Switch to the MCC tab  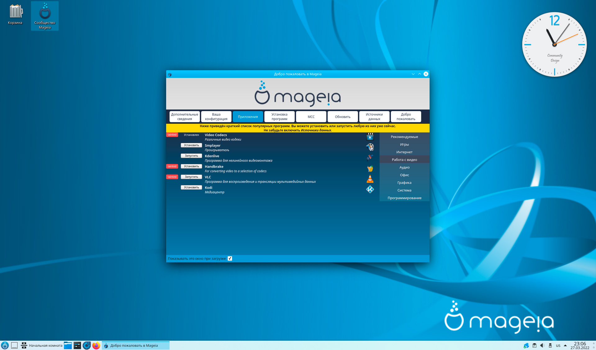click(x=311, y=117)
